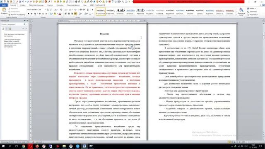The height and width of the screenshot is (149, 265).
Task: Justify the paragraph text
Action: tap(75, 14)
